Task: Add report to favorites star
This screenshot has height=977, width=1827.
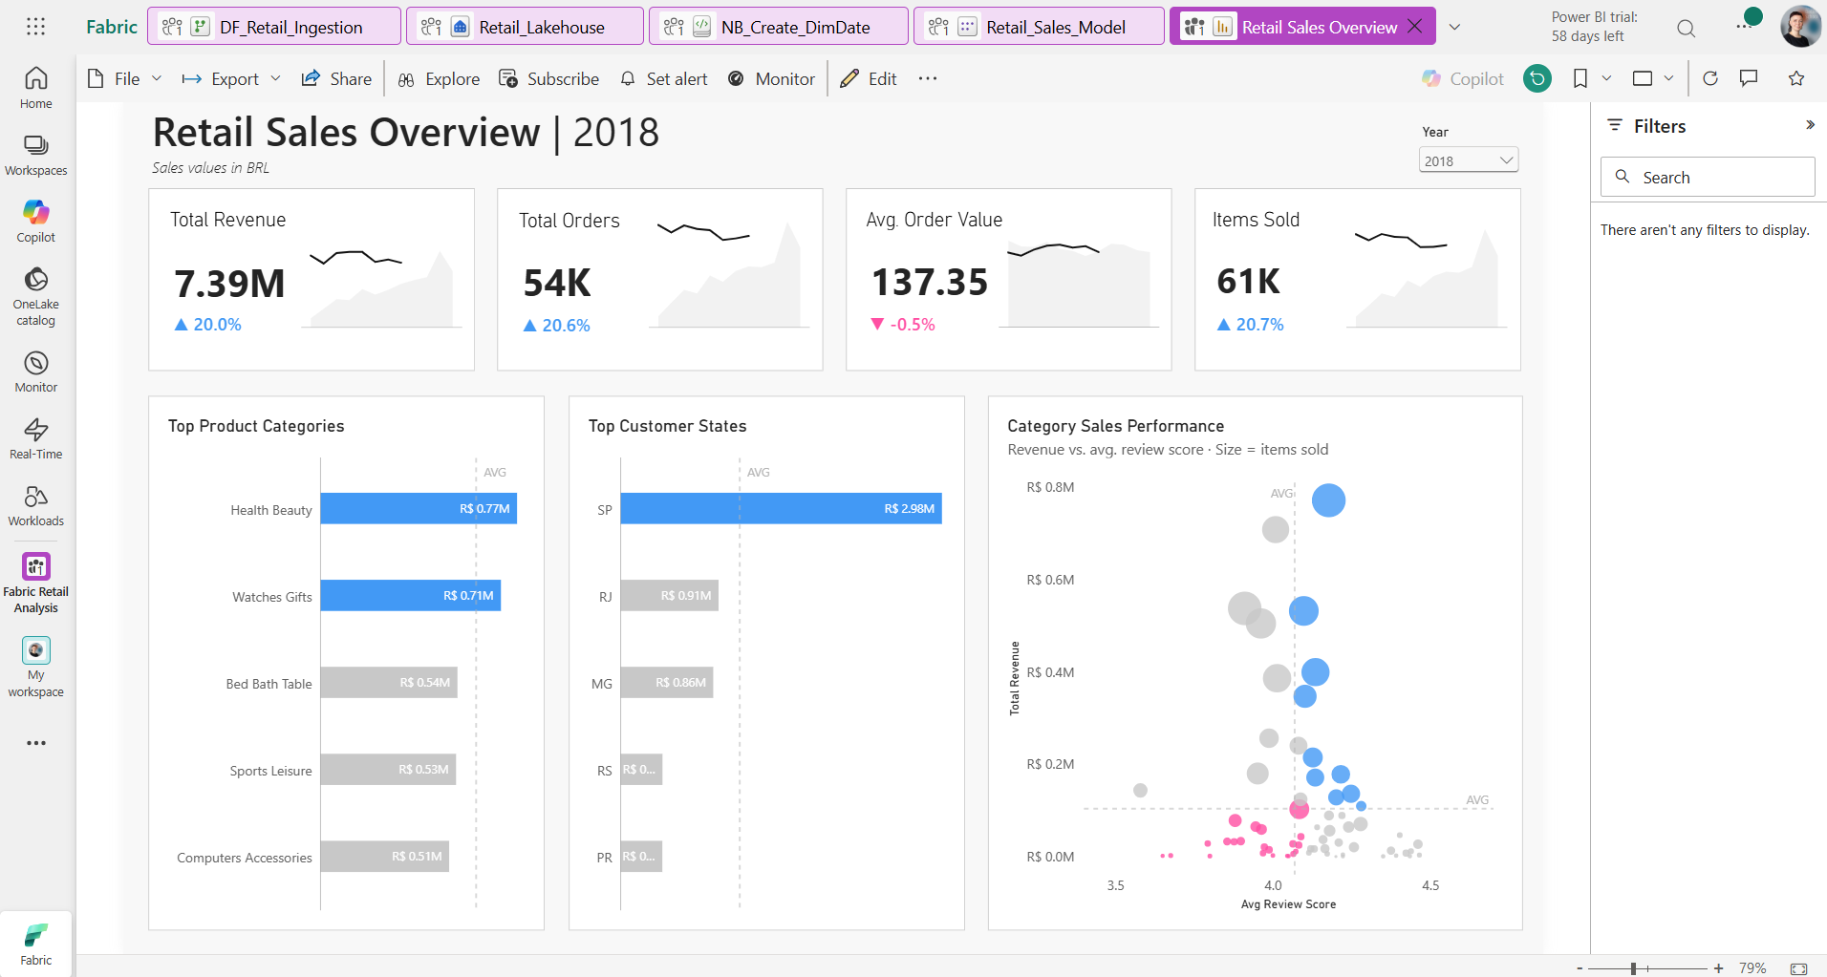Action: (1796, 78)
